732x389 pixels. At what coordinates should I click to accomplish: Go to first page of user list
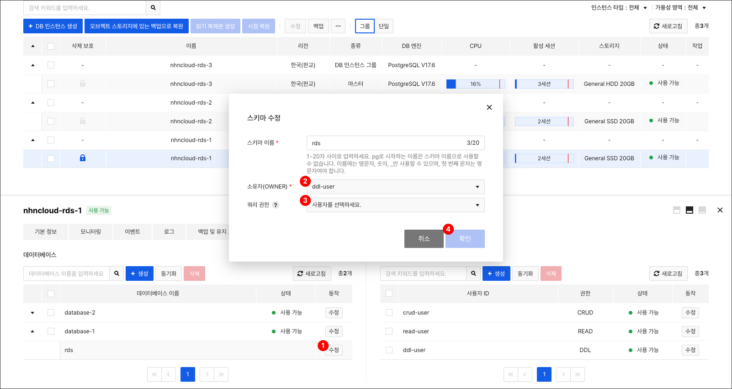point(511,374)
